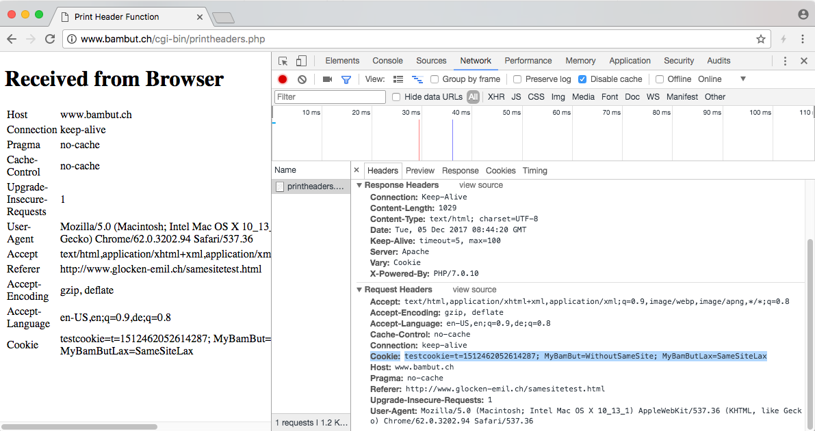
Task: Select the inspect element picker icon
Action: tap(283, 61)
